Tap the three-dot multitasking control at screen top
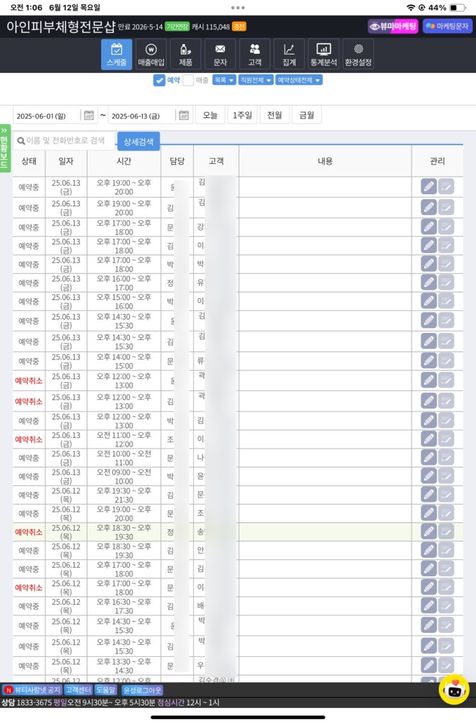The image size is (476, 724). click(238, 8)
